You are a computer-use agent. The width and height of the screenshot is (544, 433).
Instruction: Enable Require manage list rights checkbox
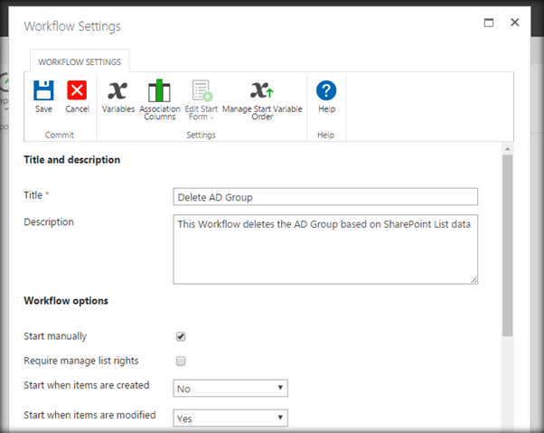coord(181,362)
